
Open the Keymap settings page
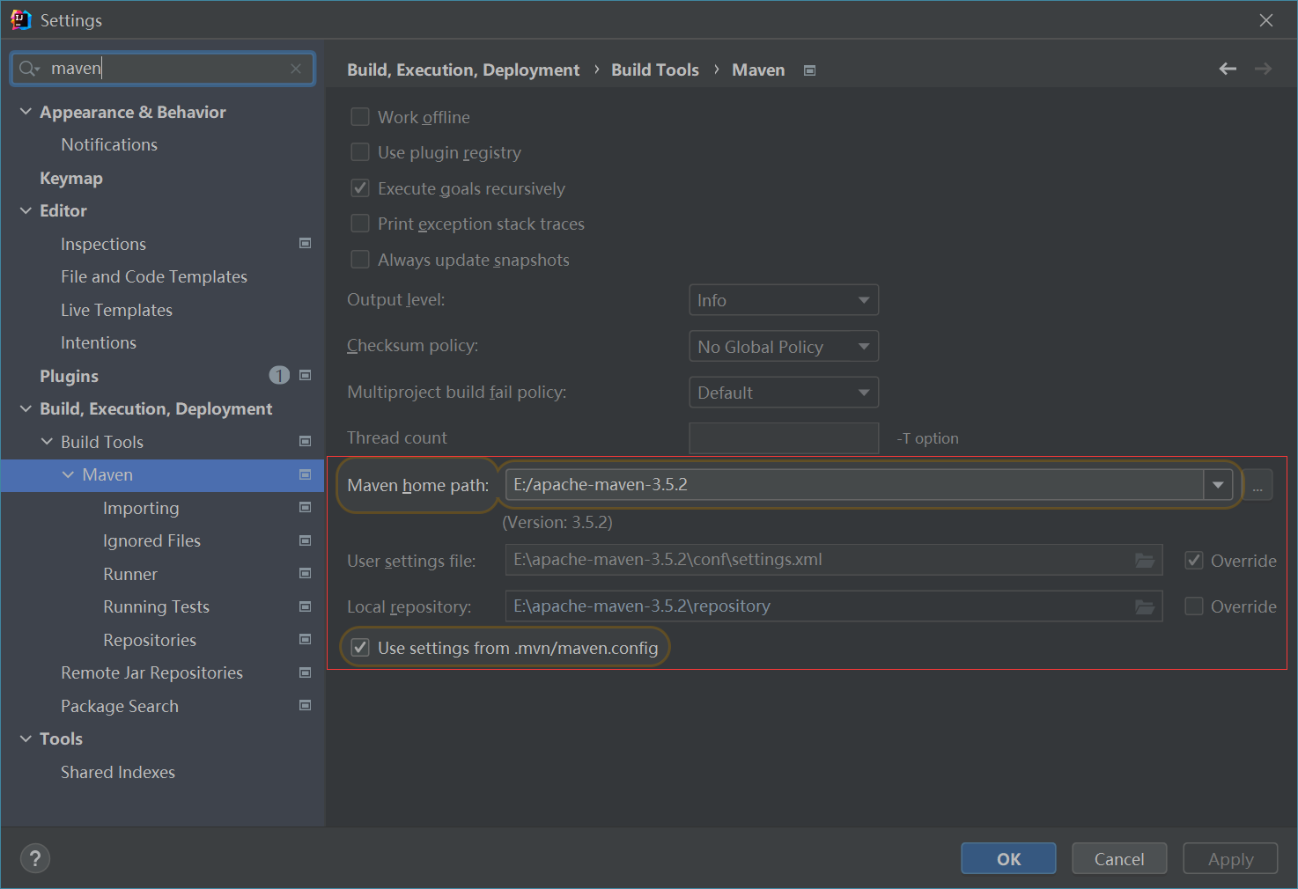(71, 178)
